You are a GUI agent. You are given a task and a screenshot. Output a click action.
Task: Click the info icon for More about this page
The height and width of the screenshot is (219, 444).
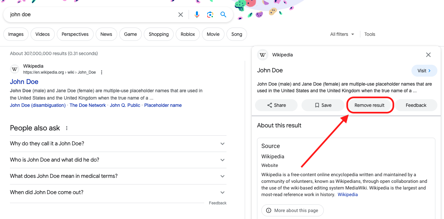tap(268, 210)
